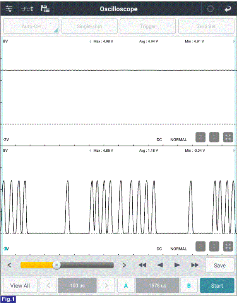Decrease time base with left chevron

point(48,286)
